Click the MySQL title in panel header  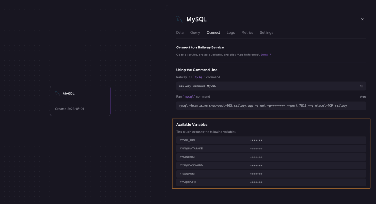(x=196, y=19)
